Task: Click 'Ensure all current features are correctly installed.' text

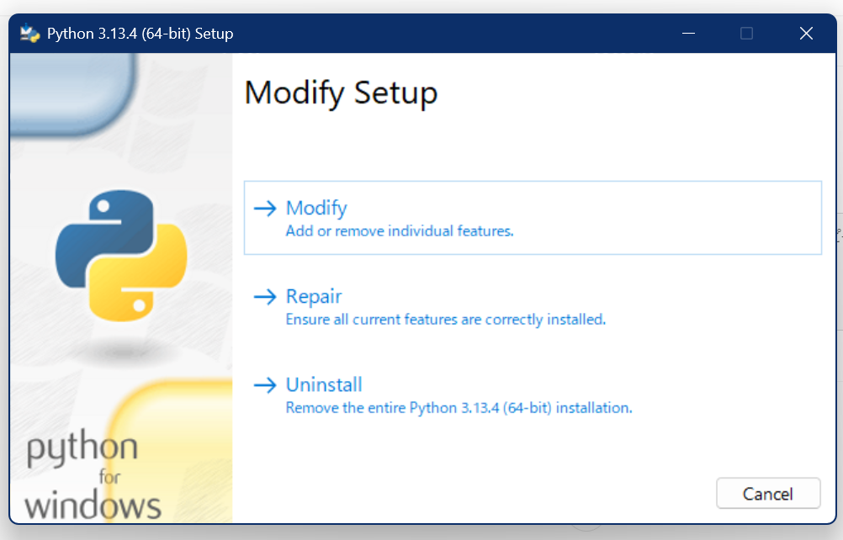Action: [x=446, y=320]
